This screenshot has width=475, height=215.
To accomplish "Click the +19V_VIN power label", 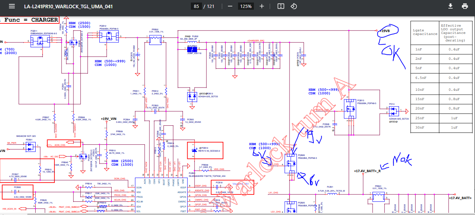I will tap(109, 119).
